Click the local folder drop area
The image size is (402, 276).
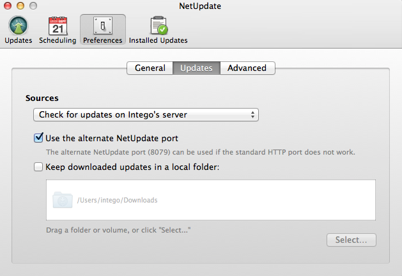[x=211, y=200]
